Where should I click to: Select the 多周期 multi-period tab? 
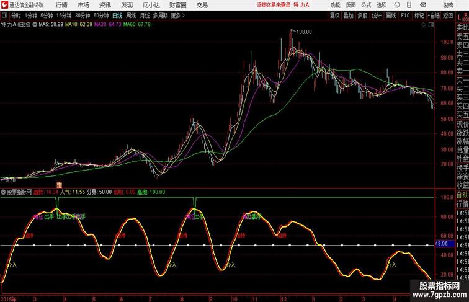coord(160,16)
